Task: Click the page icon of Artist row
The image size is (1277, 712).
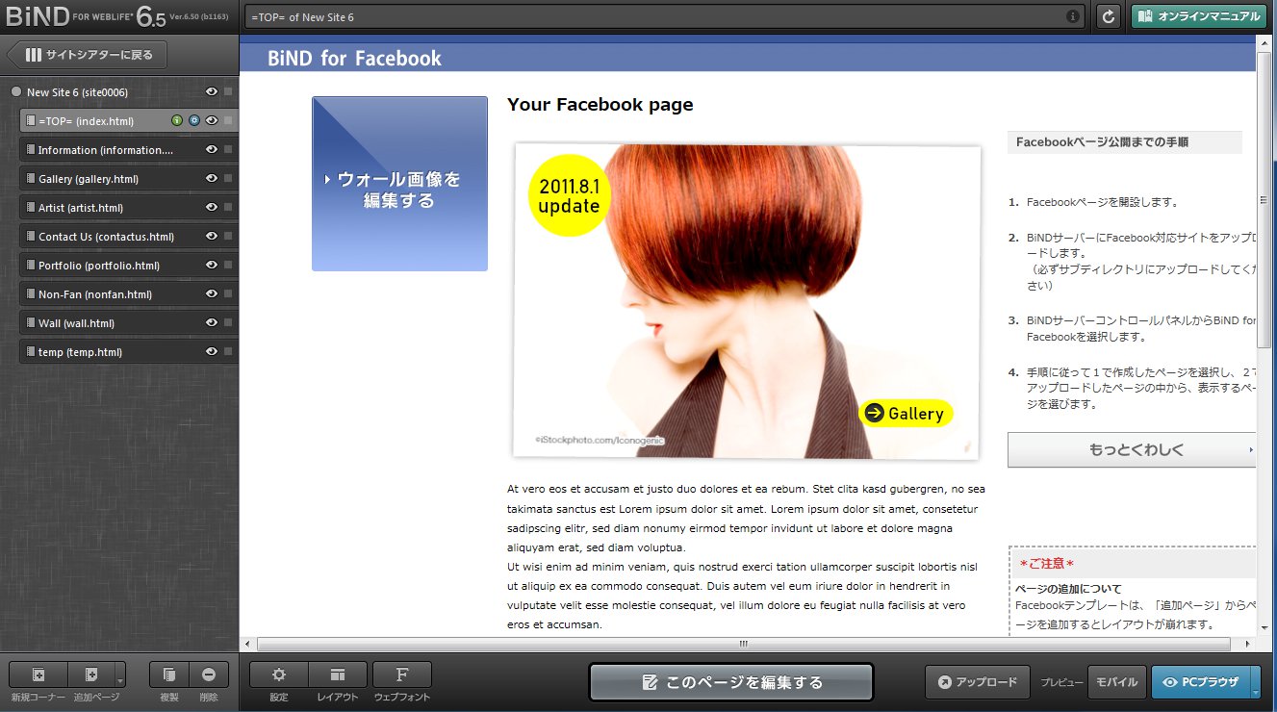Action: pos(31,207)
